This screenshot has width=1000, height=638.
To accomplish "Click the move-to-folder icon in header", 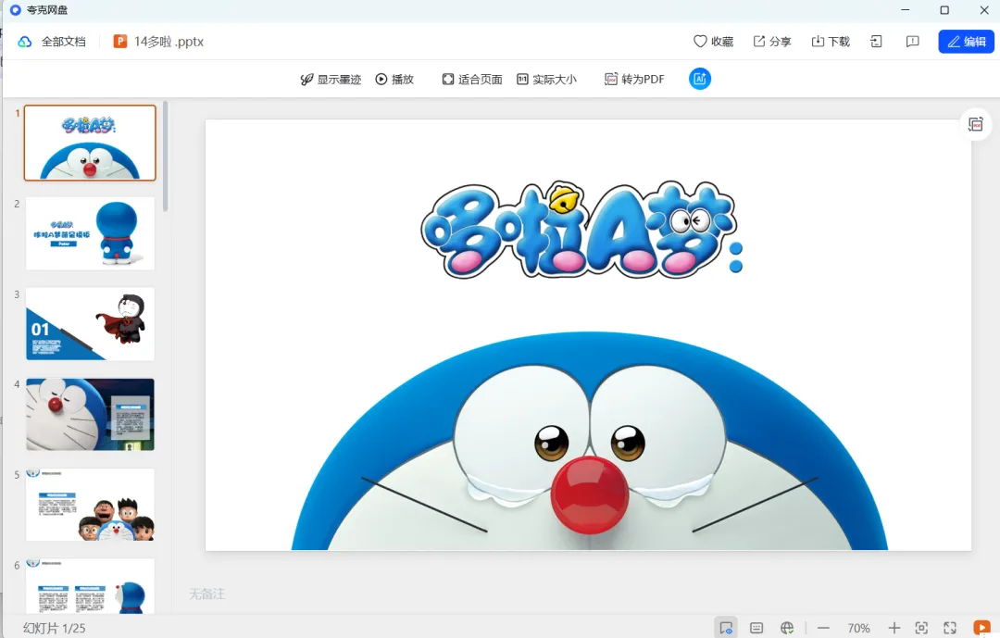I will pyautogui.click(x=876, y=42).
